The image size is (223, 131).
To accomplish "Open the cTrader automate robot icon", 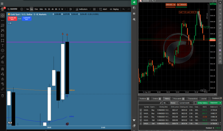I will 134,14.
